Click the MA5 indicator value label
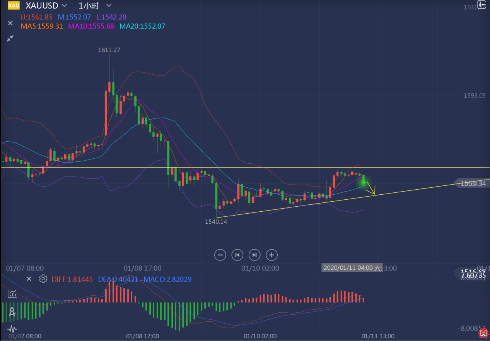Viewport: 490px width, 341px height. [x=41, y=26]
